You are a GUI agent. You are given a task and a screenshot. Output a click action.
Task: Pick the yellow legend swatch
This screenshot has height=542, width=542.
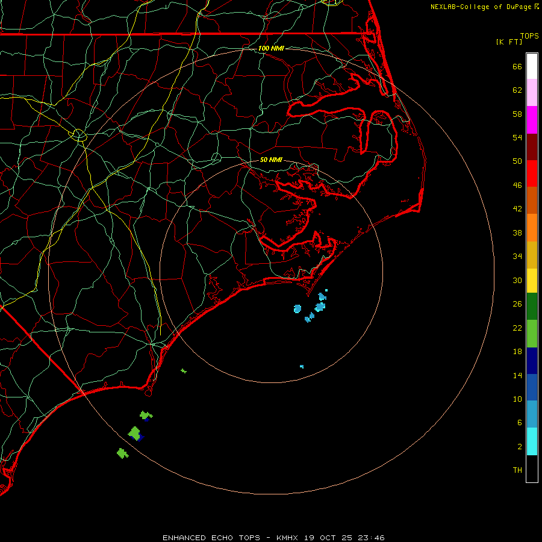click(532, 281)
